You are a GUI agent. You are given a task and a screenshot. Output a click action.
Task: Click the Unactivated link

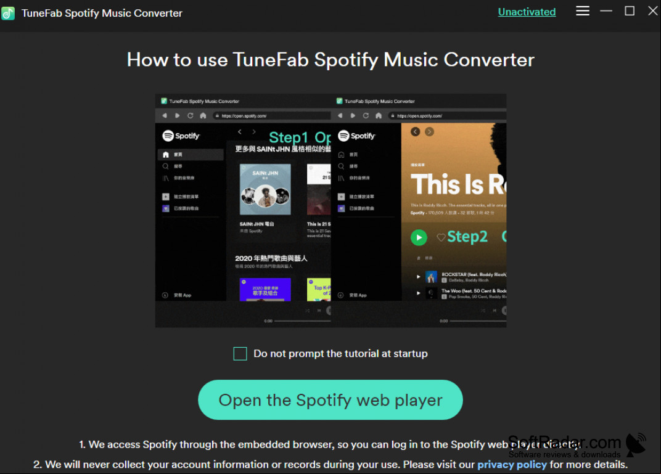click(527, 12)
